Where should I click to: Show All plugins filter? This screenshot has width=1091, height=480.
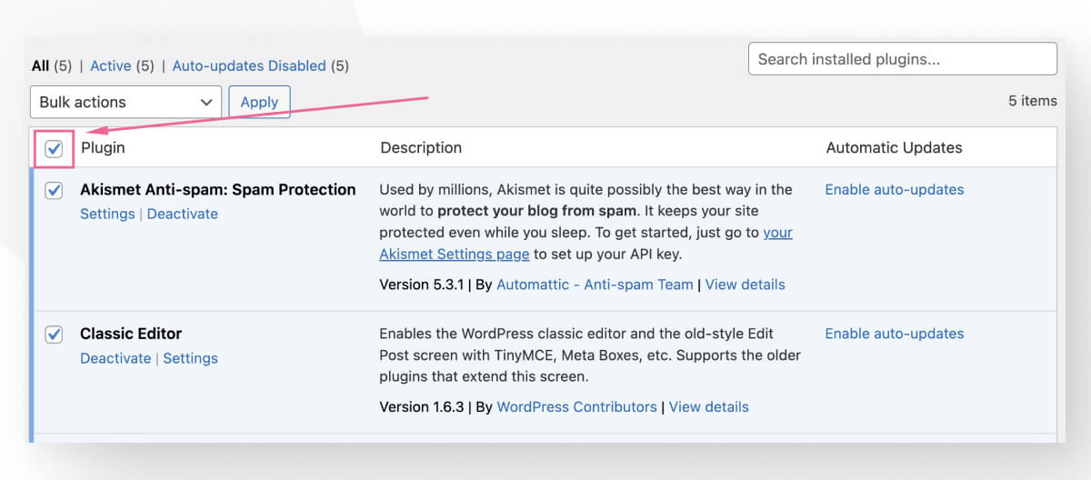(x=40, y=65)
